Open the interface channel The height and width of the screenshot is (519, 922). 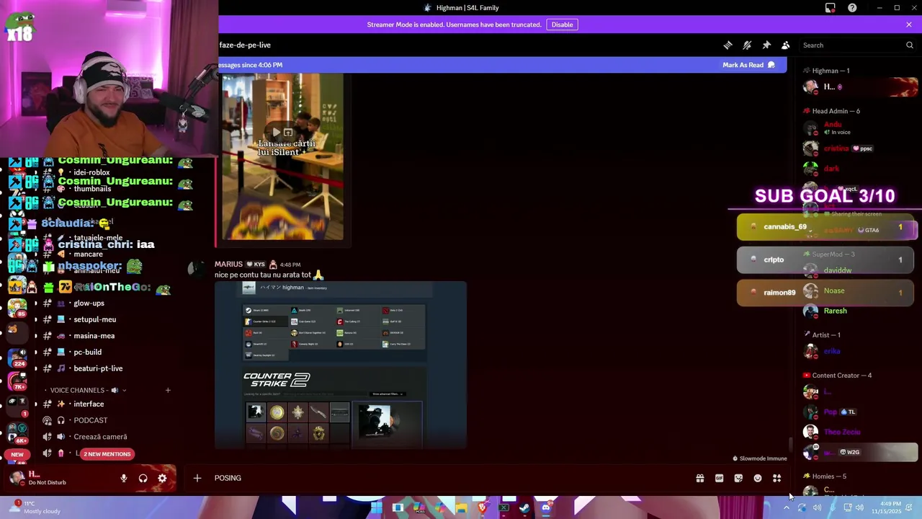[x=89, y=404]
